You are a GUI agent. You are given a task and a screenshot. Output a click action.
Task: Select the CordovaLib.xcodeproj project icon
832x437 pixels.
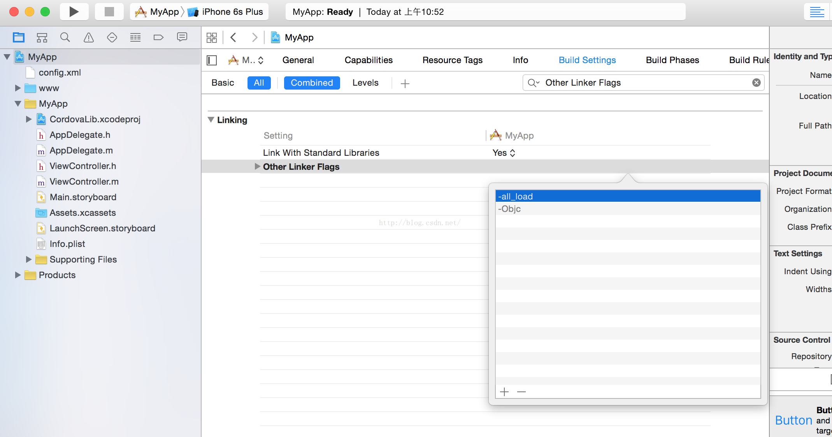[41, 119]
